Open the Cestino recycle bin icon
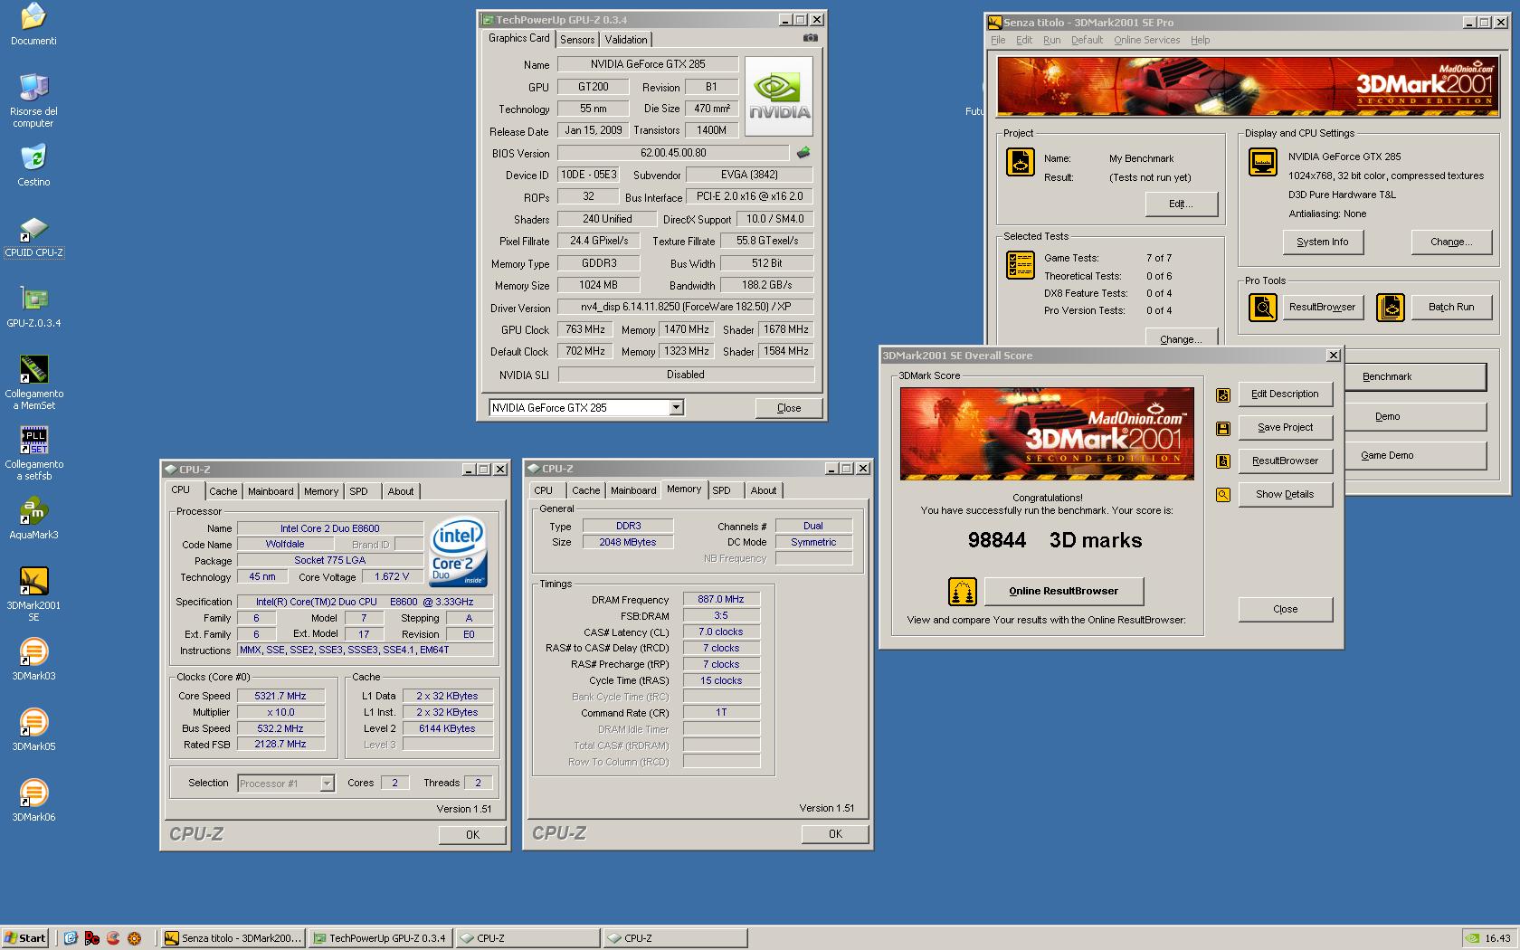 point(33,166)
